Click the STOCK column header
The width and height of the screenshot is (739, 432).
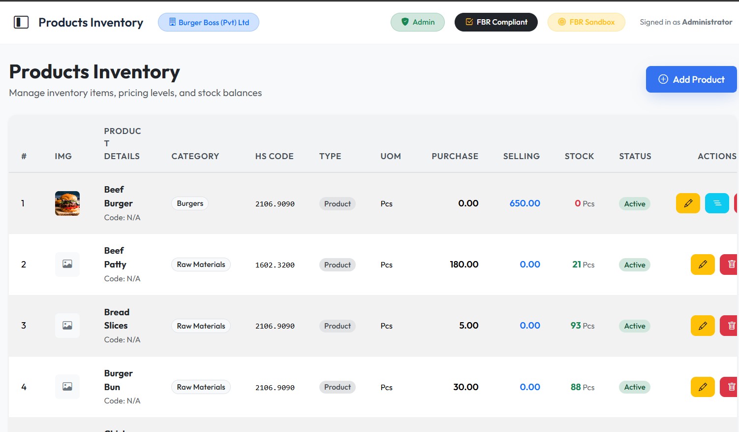click(x=580, y=156)
